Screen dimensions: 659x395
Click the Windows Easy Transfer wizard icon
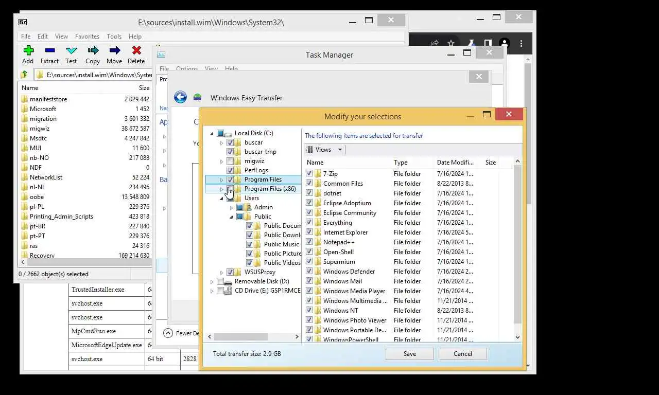[x=197, y=97]
